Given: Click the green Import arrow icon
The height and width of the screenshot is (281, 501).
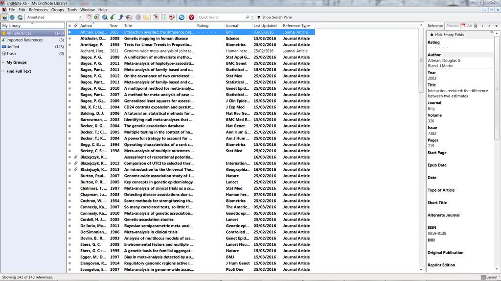Looking at the screenshot, I should click(x=113, y=17).
